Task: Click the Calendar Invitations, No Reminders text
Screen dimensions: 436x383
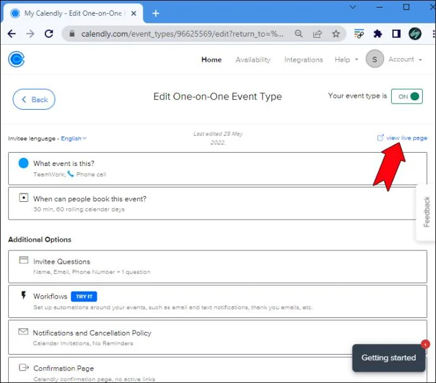Action: (x=83, y=343)
